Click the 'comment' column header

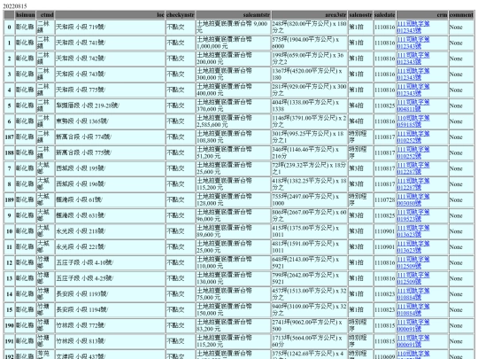tap(461, 15)
